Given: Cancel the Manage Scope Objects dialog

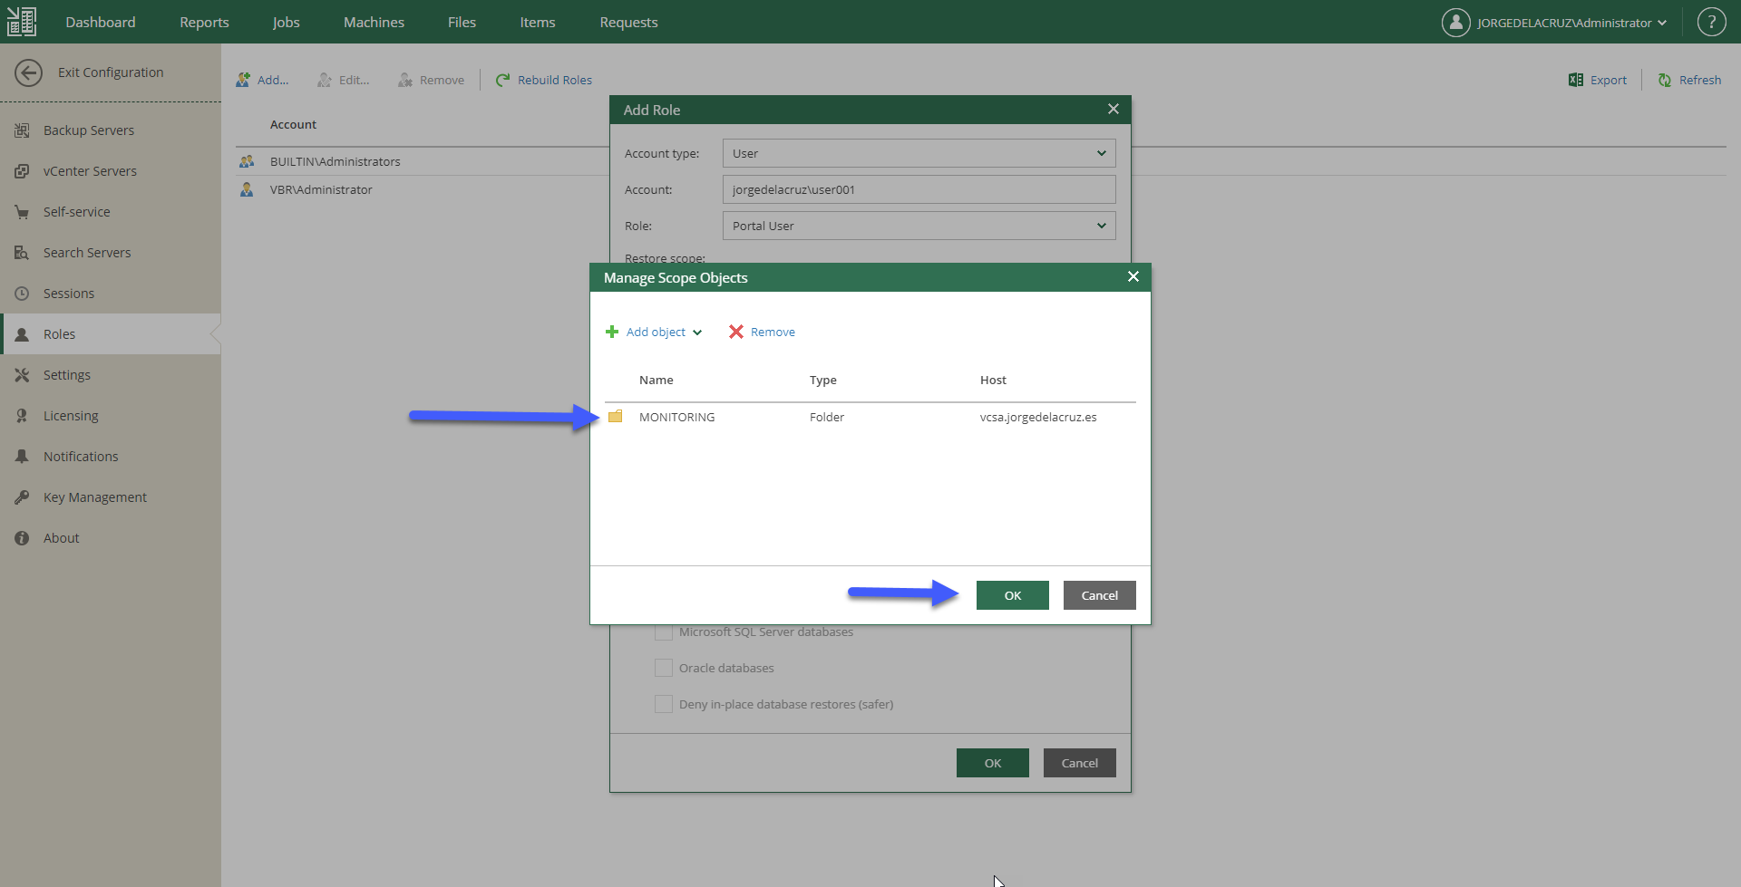Looking at the screenshot, I should pyautogui.click(x=1099, y=595).
